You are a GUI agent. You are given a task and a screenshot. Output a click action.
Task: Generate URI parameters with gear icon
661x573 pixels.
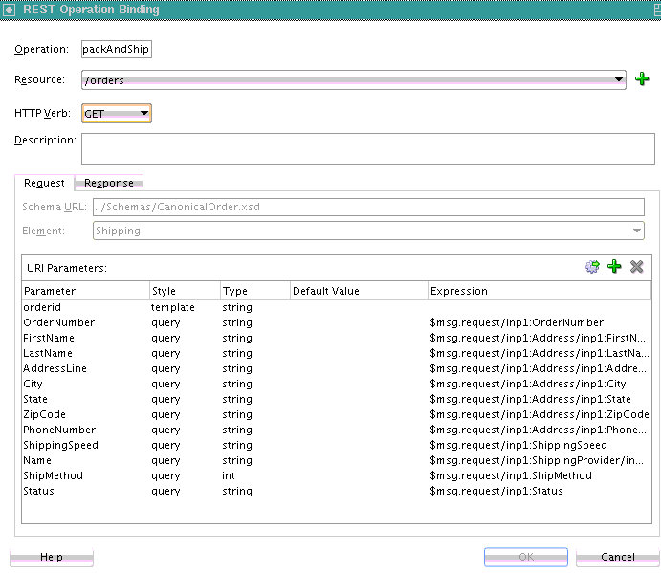pyautogui.click(x=592, y=267)
